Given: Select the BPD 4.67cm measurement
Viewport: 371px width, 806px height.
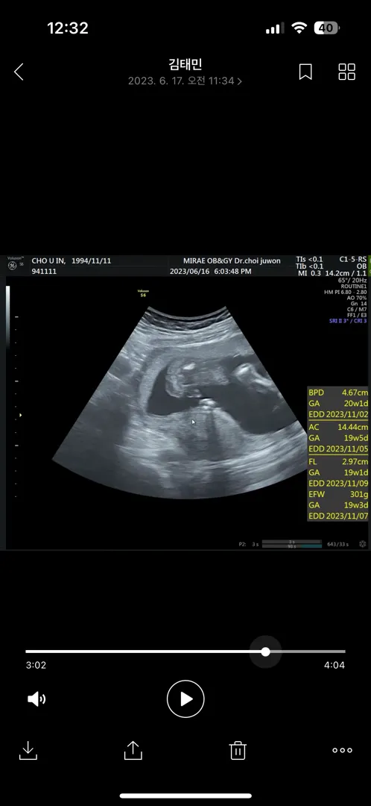Looking at the screenshot, I should pos(338,393).
